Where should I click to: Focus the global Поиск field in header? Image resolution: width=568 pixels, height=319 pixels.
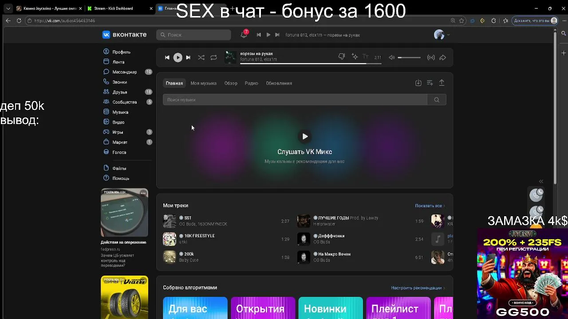coord(193,35)
